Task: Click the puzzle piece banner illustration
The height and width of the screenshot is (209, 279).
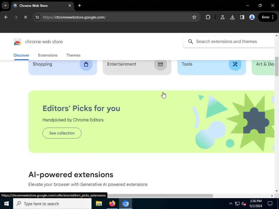Action: coord(256,121)
